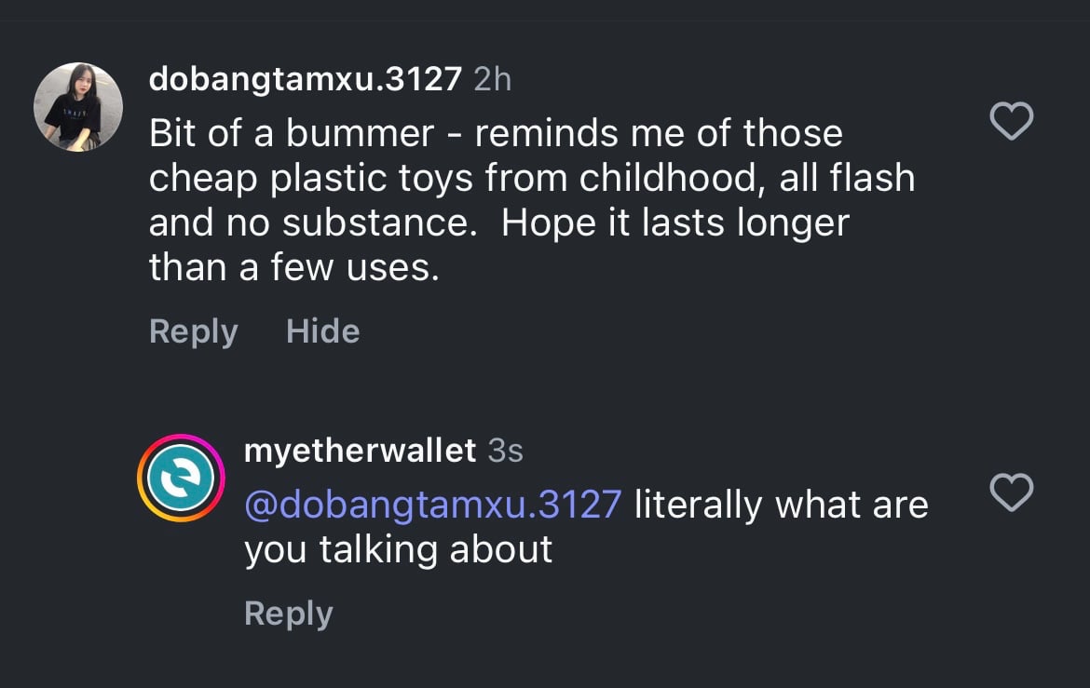
Task: Tap the 'cheap plastic toys from childhood' line
Action: [532, 178]
